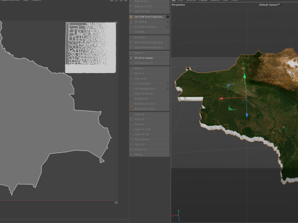Click the green Y-axis gizmo arrow
This screenshot has height=223, width=298.
pyautogui.click(x=245, y=76)
